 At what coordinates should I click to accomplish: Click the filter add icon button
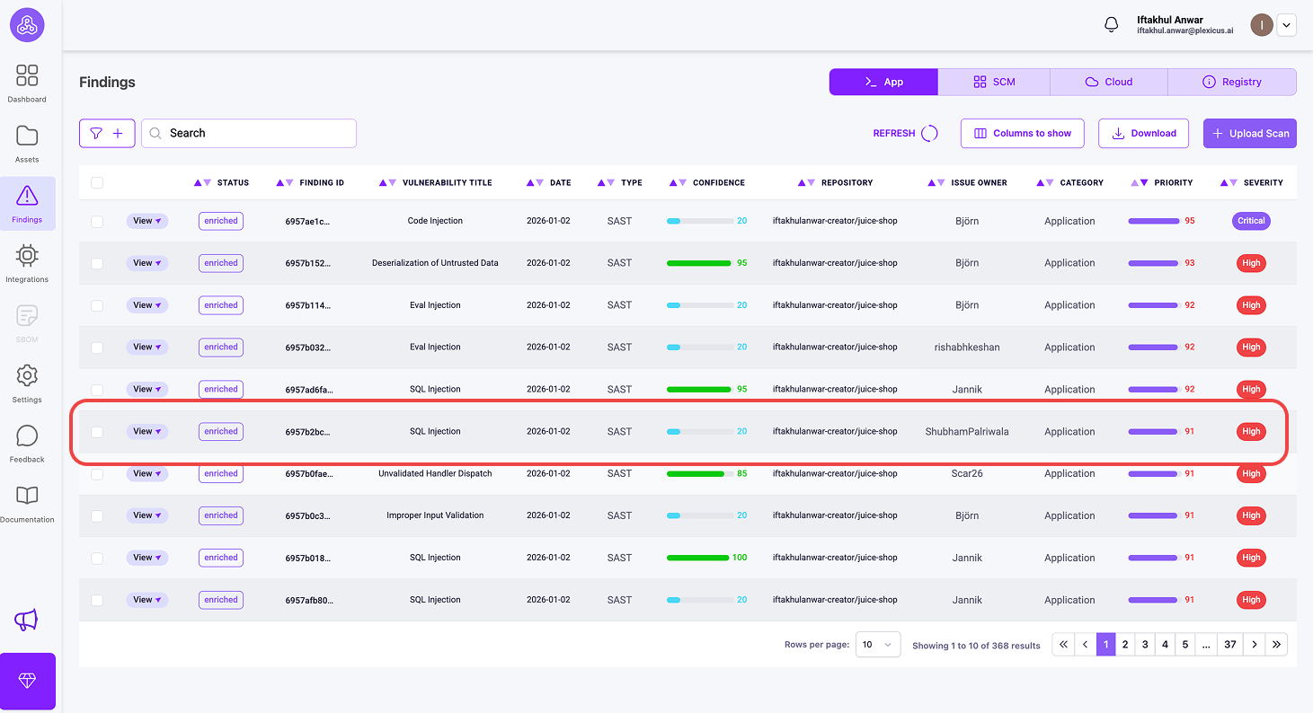pos(107,133)
